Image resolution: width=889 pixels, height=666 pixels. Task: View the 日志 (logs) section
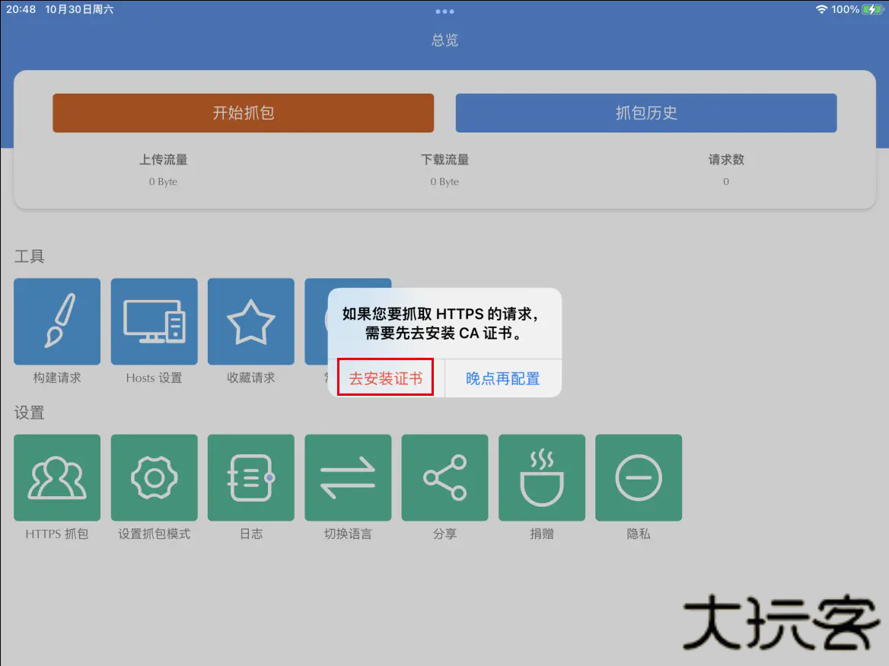[251, 478]
